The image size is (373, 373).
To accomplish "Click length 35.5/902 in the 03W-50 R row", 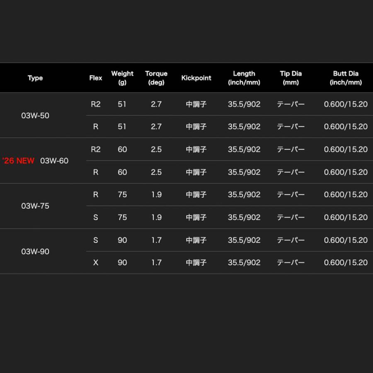I will tap(244, 127).
